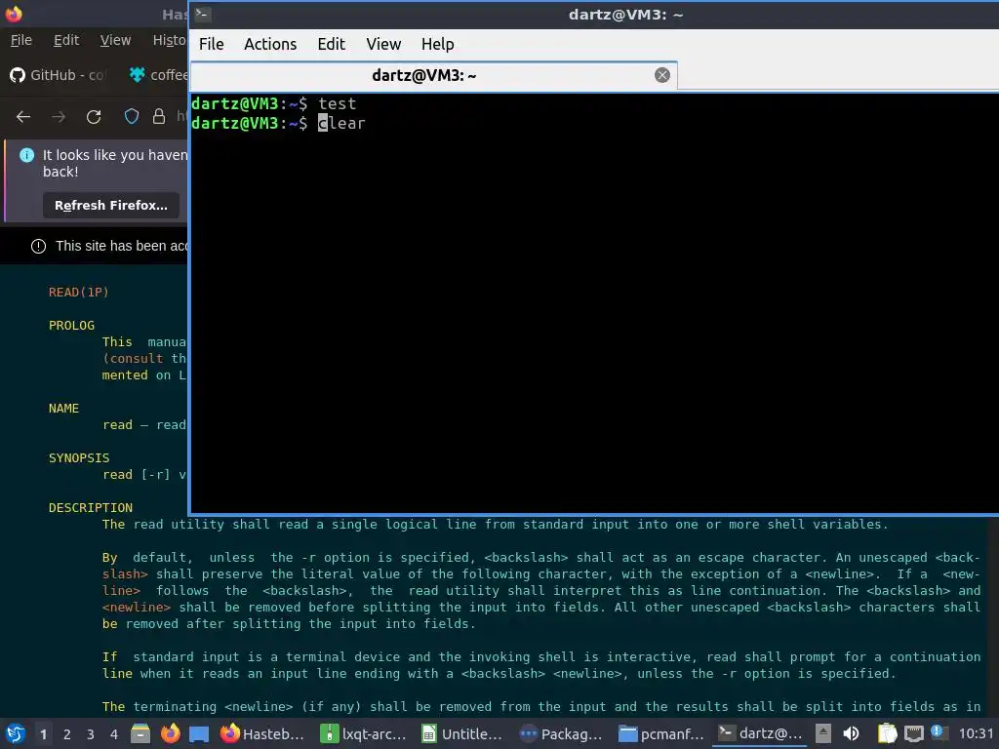
Task: Open the LXQt application menu
Action: click(16, 733)
